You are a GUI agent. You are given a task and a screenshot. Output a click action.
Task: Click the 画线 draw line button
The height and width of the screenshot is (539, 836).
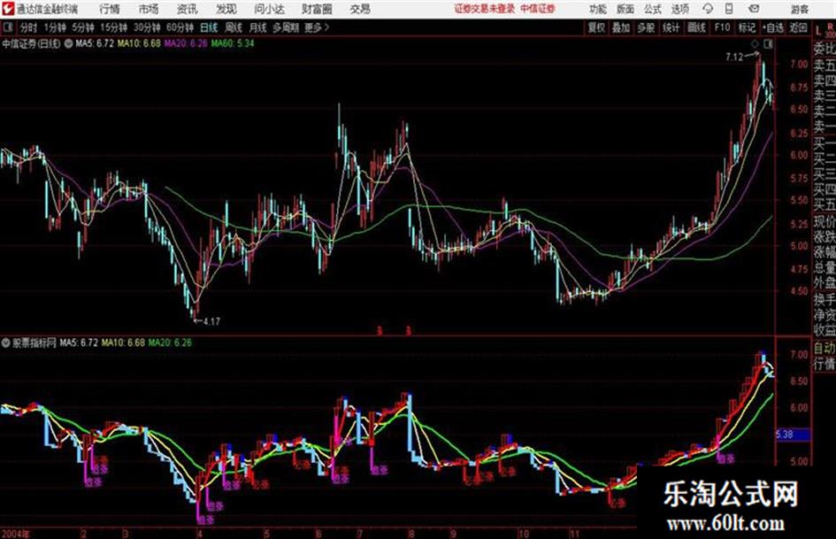tap(697, 27)
